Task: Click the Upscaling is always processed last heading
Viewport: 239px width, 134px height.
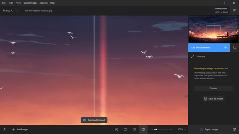Action: point(211,68)
